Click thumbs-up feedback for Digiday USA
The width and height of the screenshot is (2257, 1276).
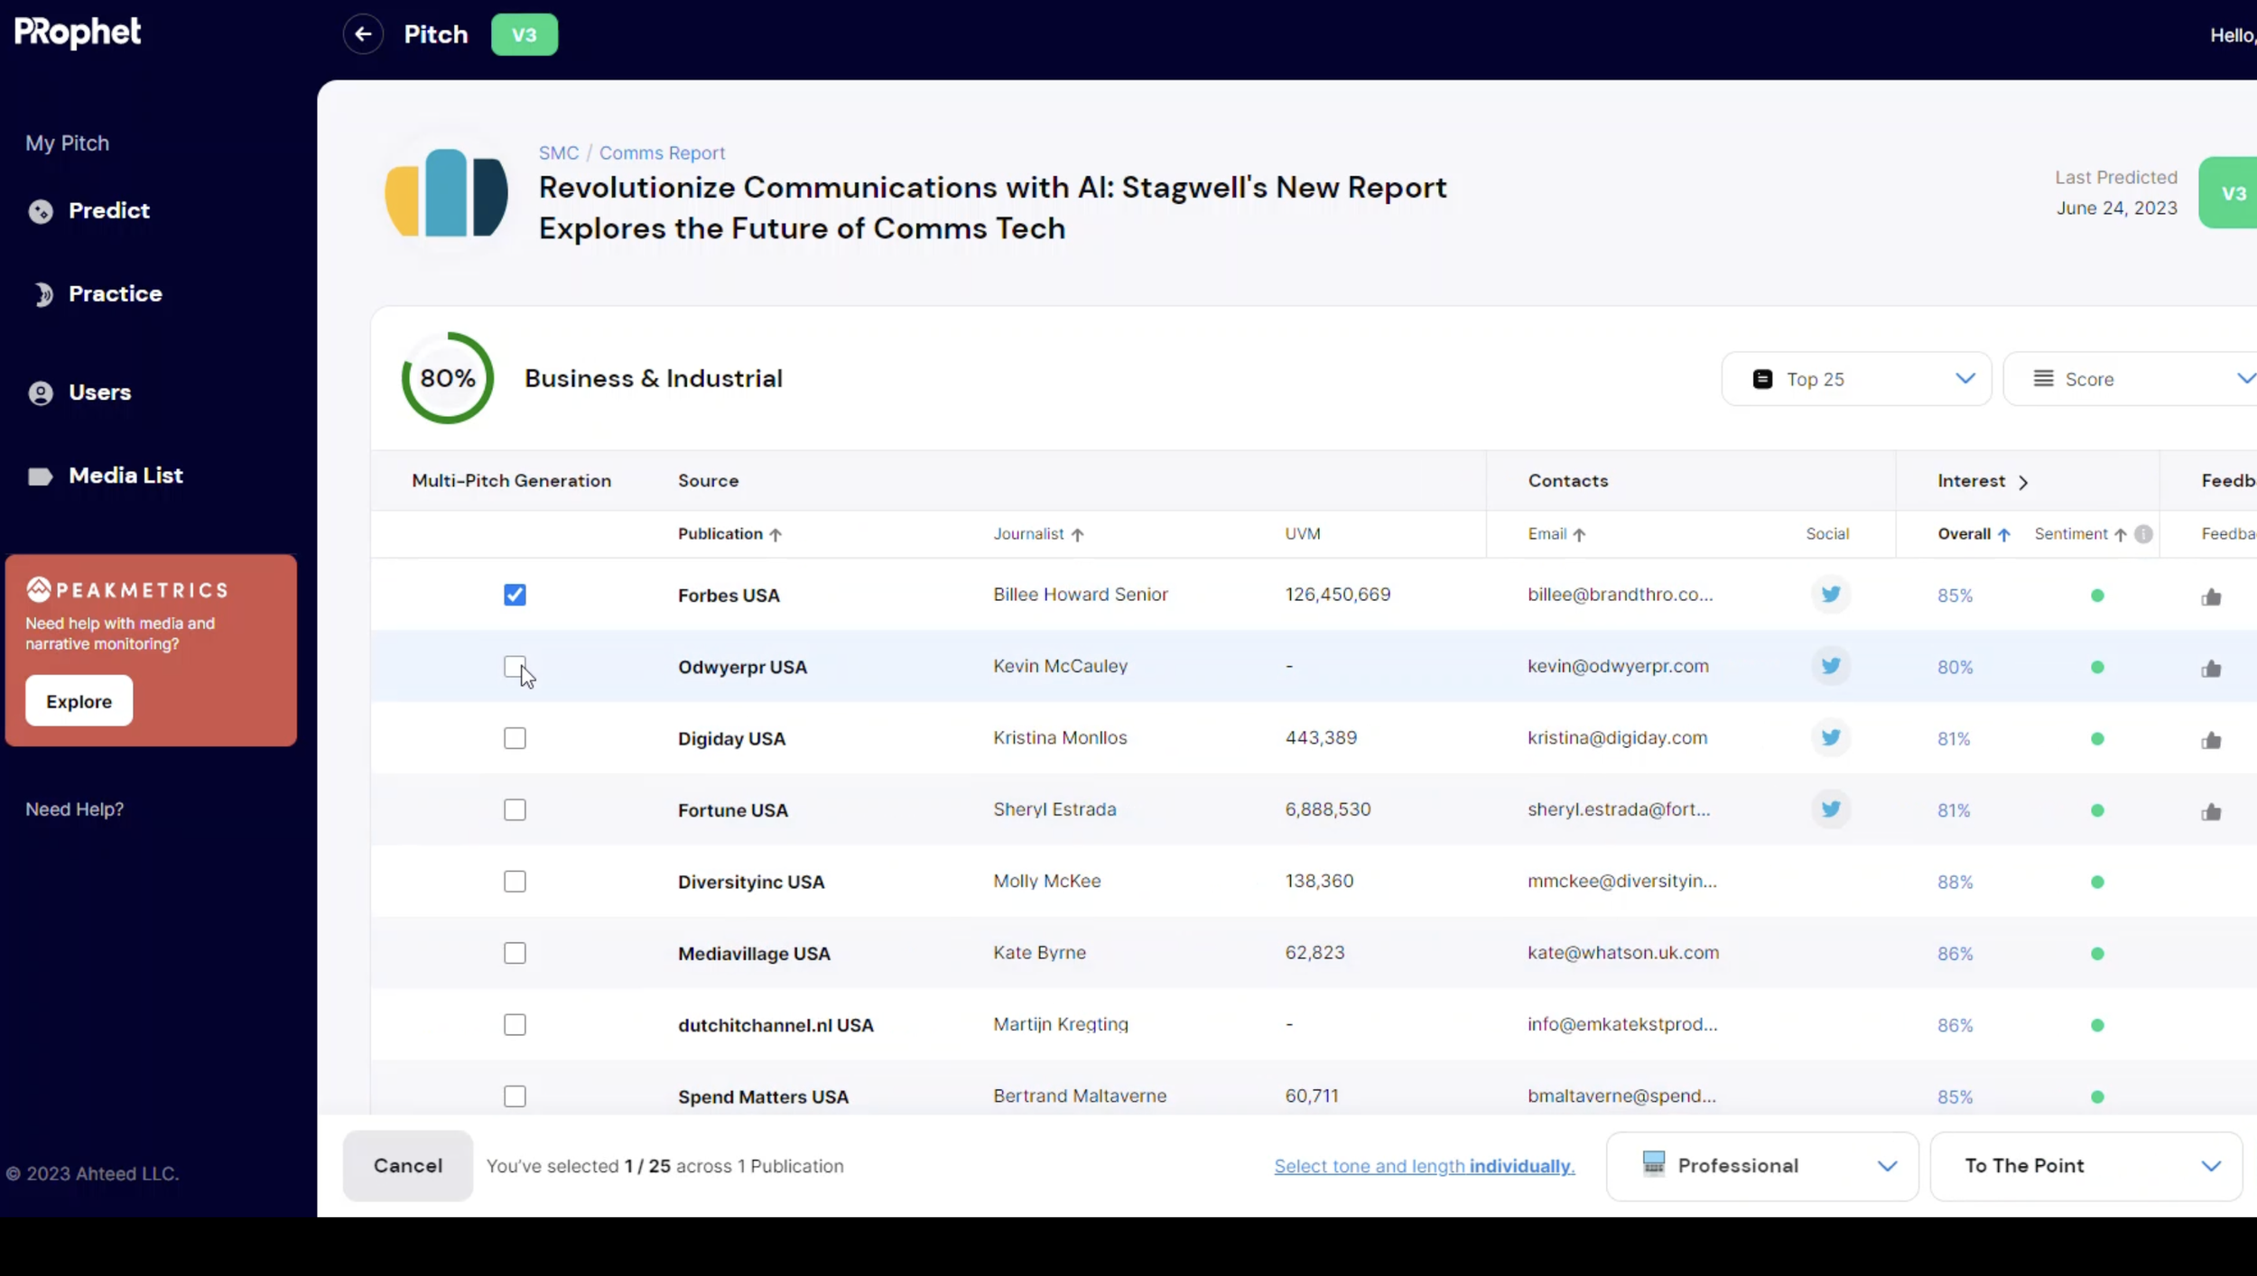[2210, 741]
